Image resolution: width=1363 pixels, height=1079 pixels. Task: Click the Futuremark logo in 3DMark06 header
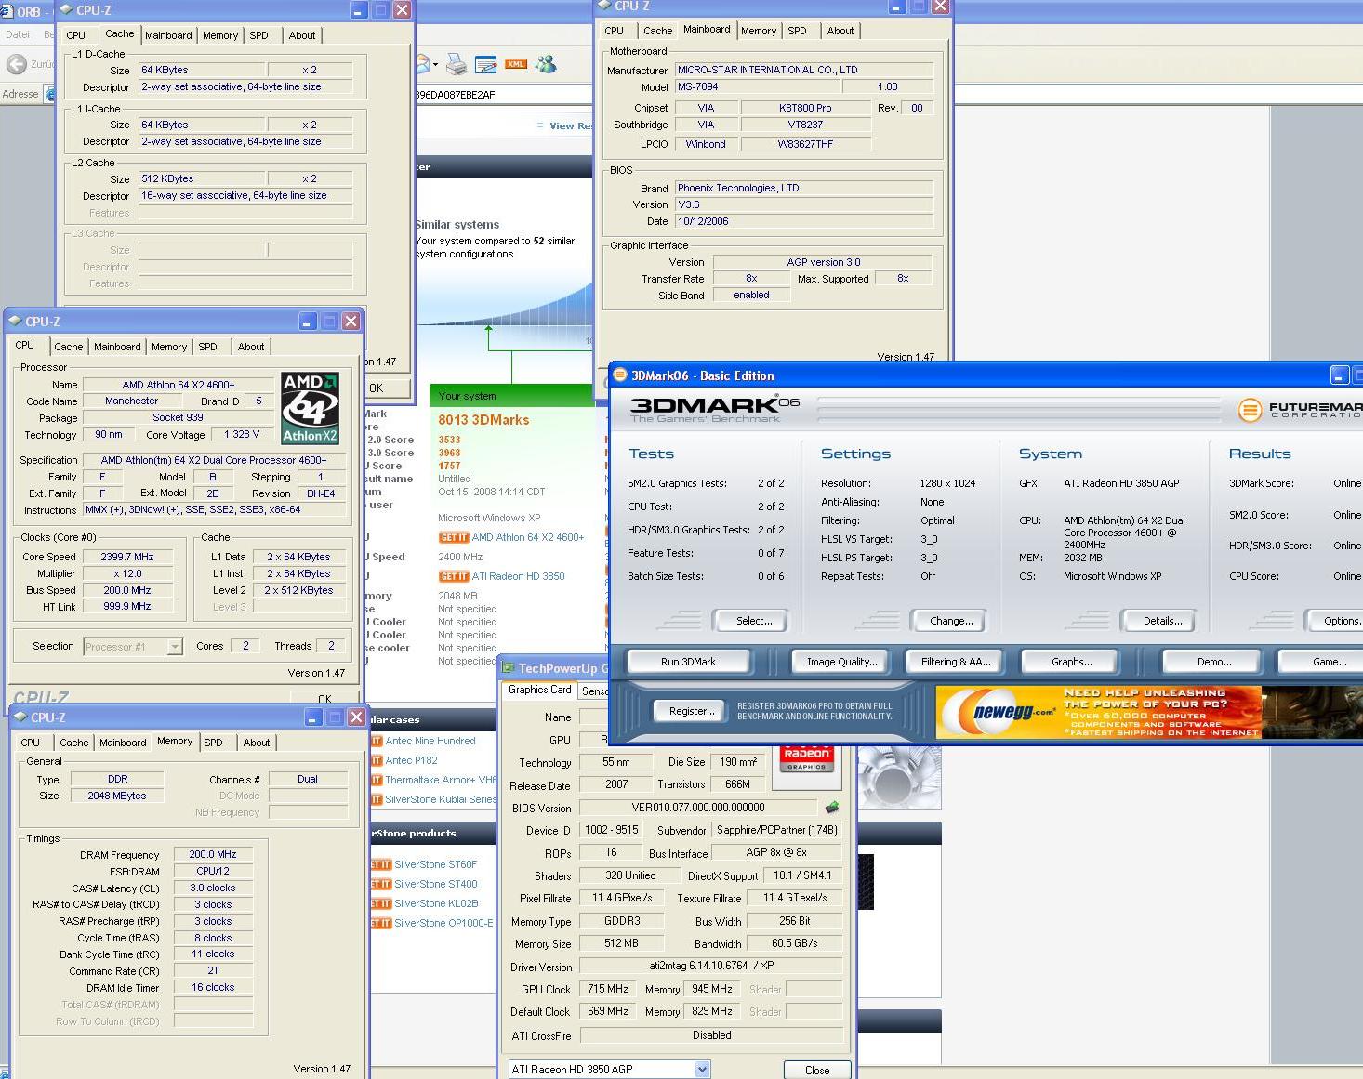(x=1300, y=410)
